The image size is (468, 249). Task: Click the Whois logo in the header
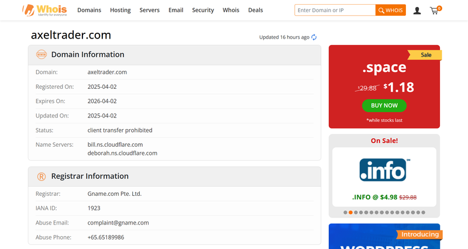pyautogui.click(x=45, y=10)
